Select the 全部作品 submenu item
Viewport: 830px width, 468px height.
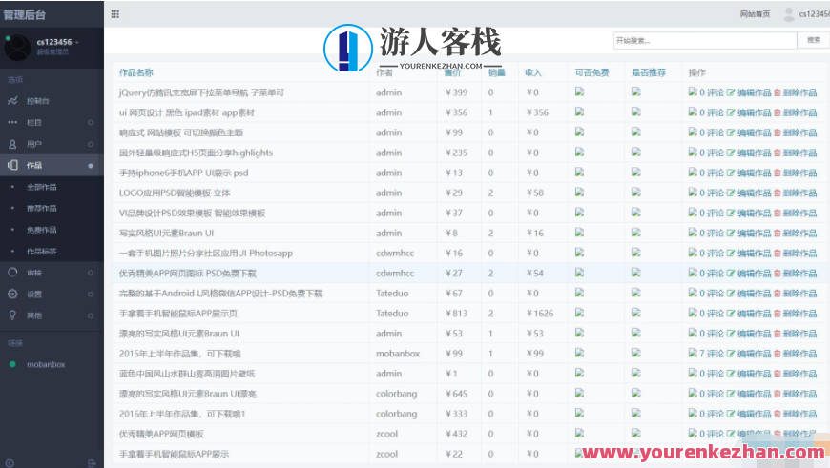[x=42, y=187]
